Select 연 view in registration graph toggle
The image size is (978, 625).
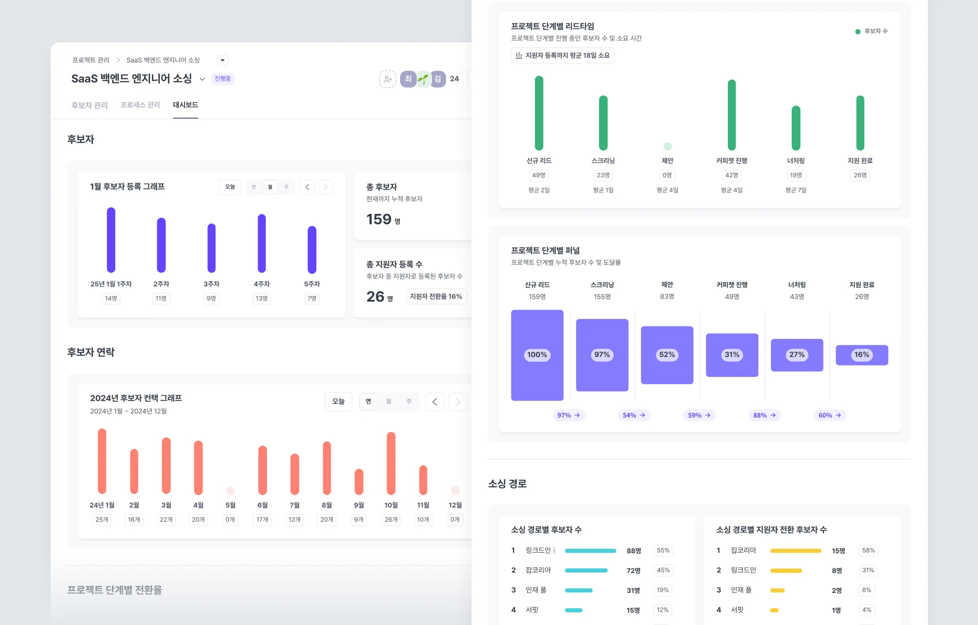[254, 187]
